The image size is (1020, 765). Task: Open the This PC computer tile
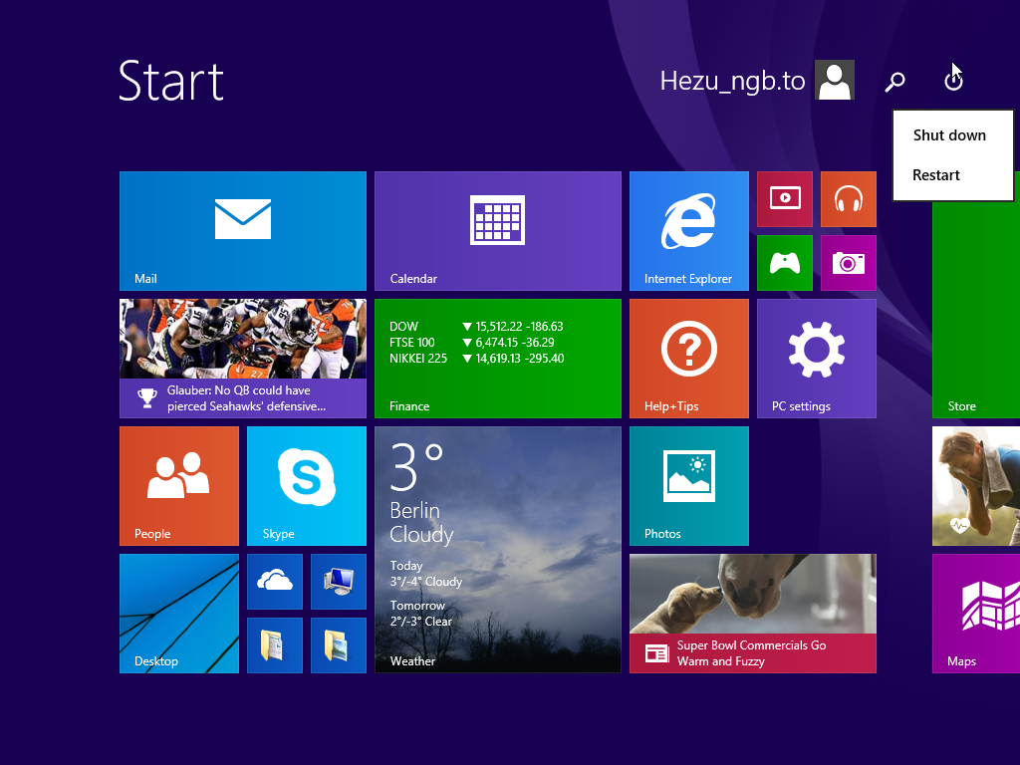(338, 582)
